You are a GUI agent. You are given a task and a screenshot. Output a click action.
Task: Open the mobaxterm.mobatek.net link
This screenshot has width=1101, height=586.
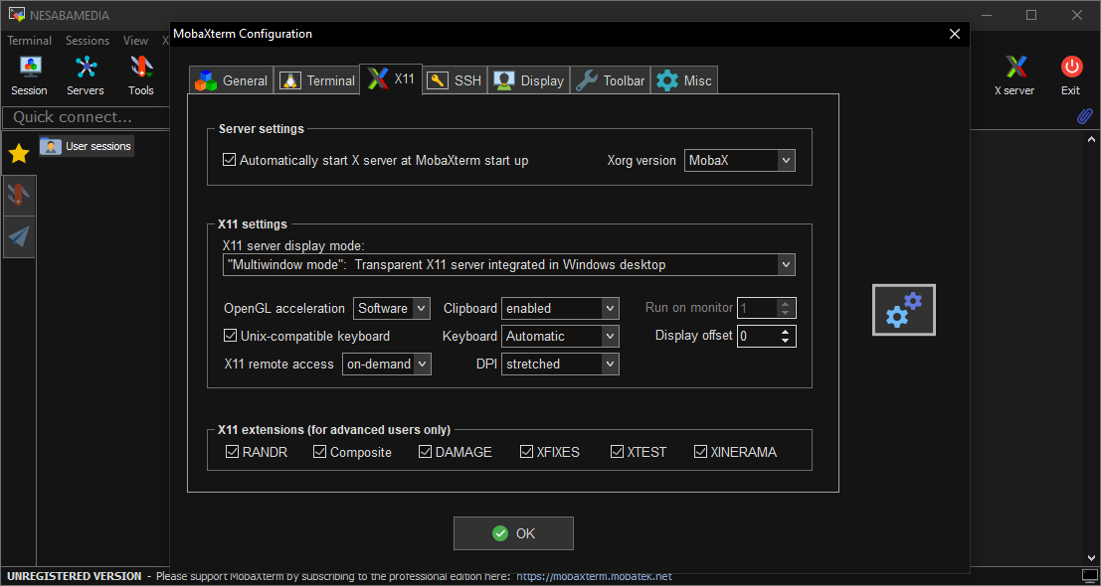coord(594,576)
